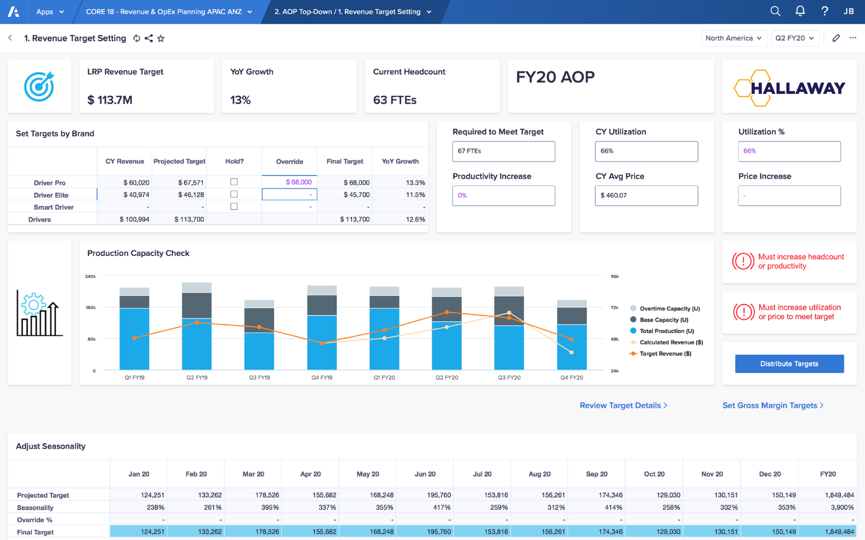
Task: Click the Distribute Targets button
Action: click(x=789, y=363)
